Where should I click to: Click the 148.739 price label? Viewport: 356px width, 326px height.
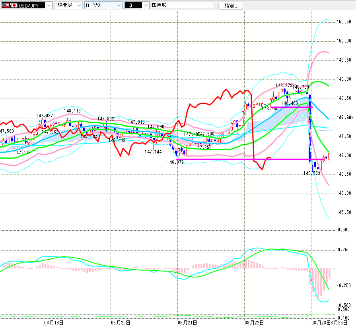(301, 87)
